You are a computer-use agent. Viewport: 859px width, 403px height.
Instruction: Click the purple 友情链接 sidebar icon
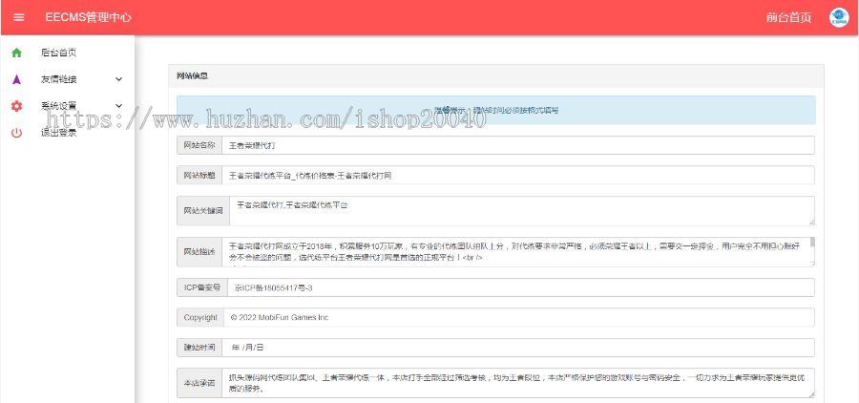(x=16, y=79)
